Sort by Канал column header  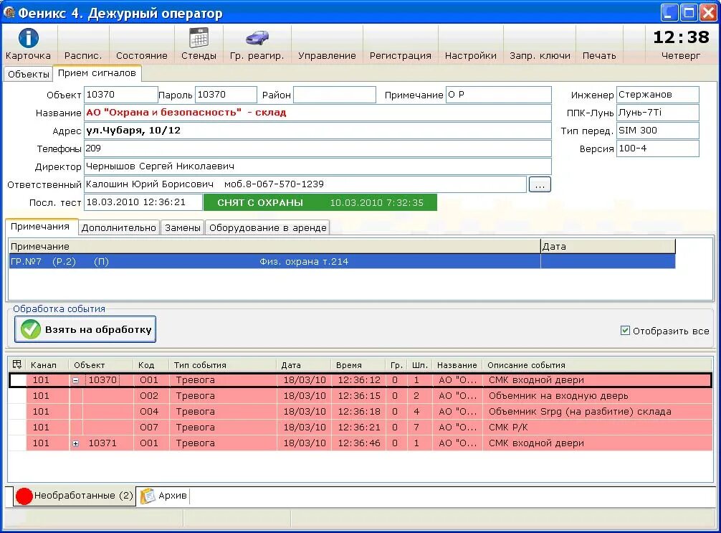(47, 365)
